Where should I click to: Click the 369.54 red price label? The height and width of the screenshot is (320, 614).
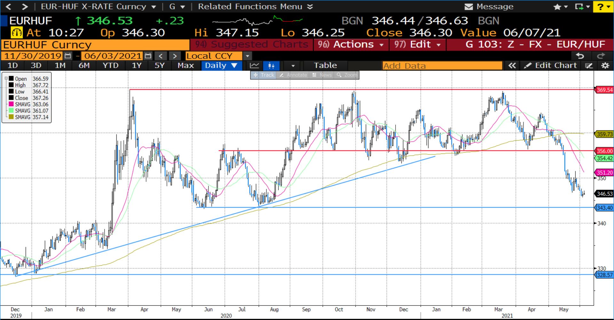coord(604,90)
